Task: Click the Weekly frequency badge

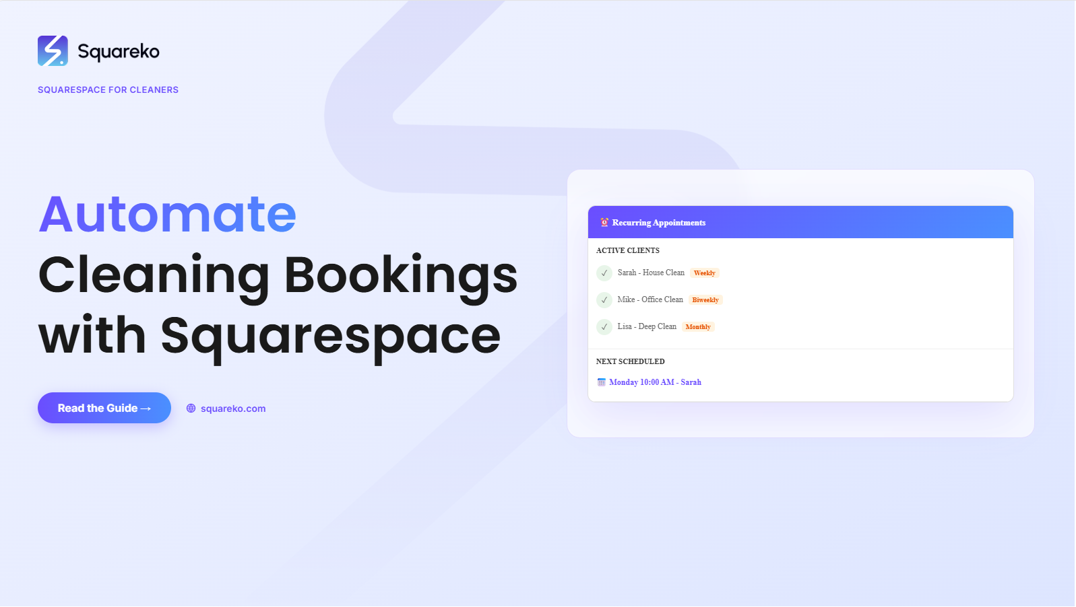Action: [705, 273]
